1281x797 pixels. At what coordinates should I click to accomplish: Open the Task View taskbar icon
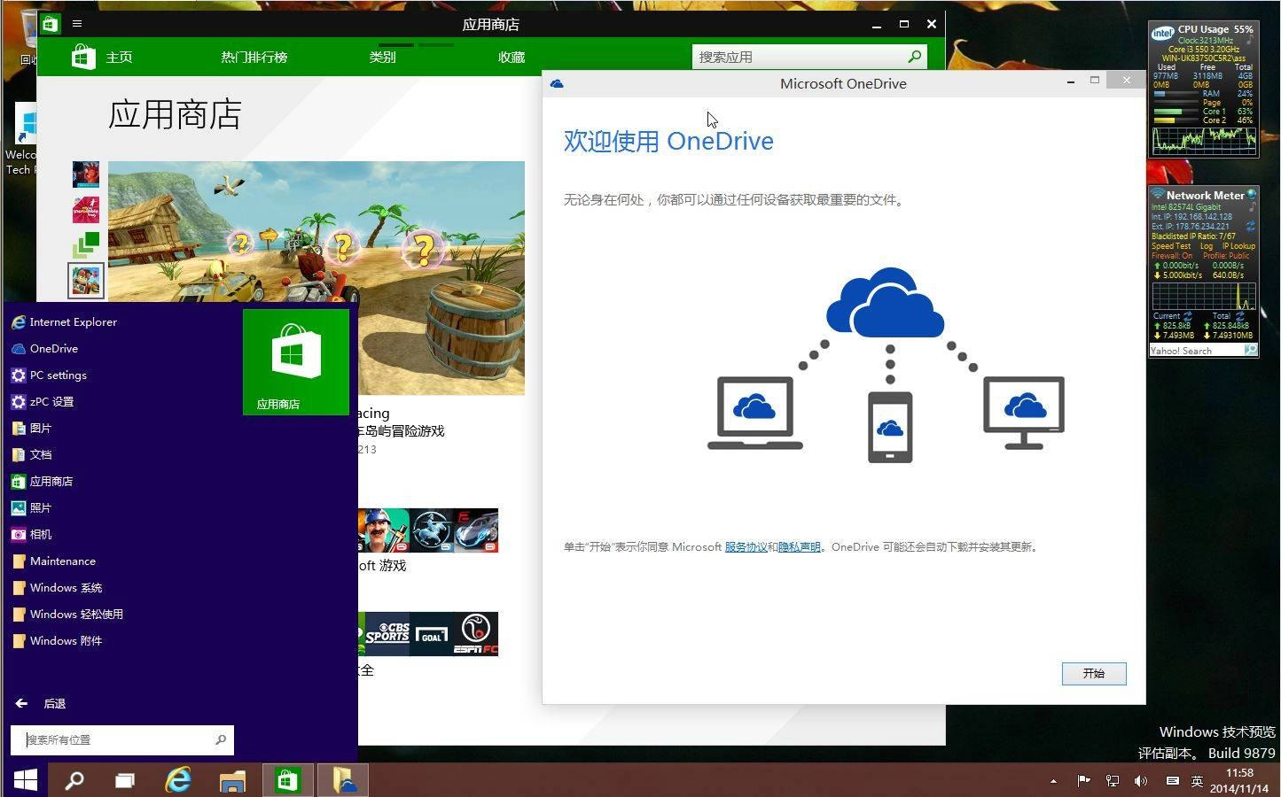(125, 780)
